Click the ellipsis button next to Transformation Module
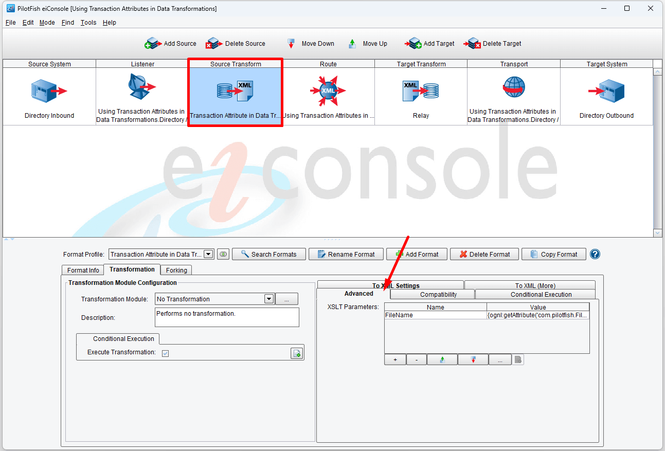The image size is (665, 451). [x=287, y=299]
